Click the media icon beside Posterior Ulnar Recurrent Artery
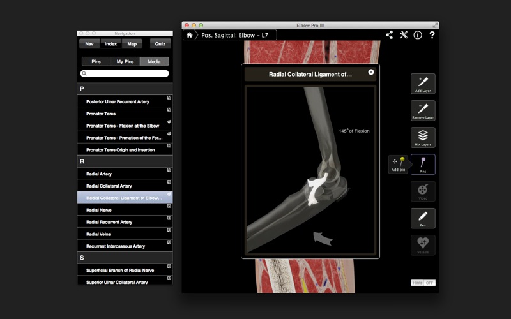This screenshot has height=319, width=511. click(169, 98)
